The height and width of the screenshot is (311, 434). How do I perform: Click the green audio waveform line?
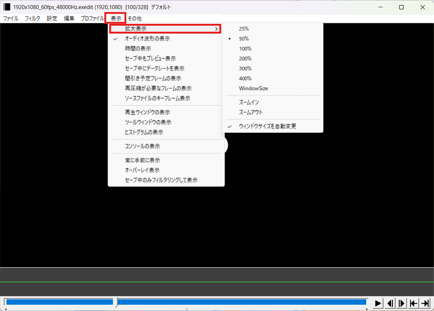coord(217,282)
